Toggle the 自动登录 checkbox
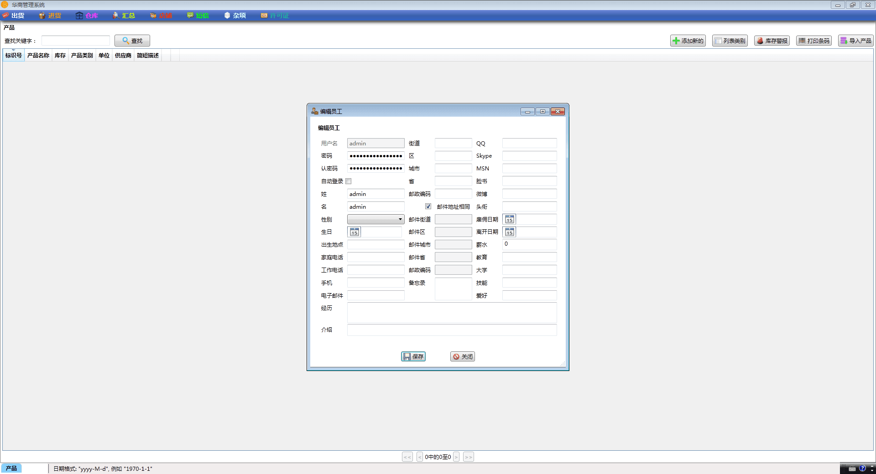The width and height of the screenshot is (876, 474). tap(349, 181)
